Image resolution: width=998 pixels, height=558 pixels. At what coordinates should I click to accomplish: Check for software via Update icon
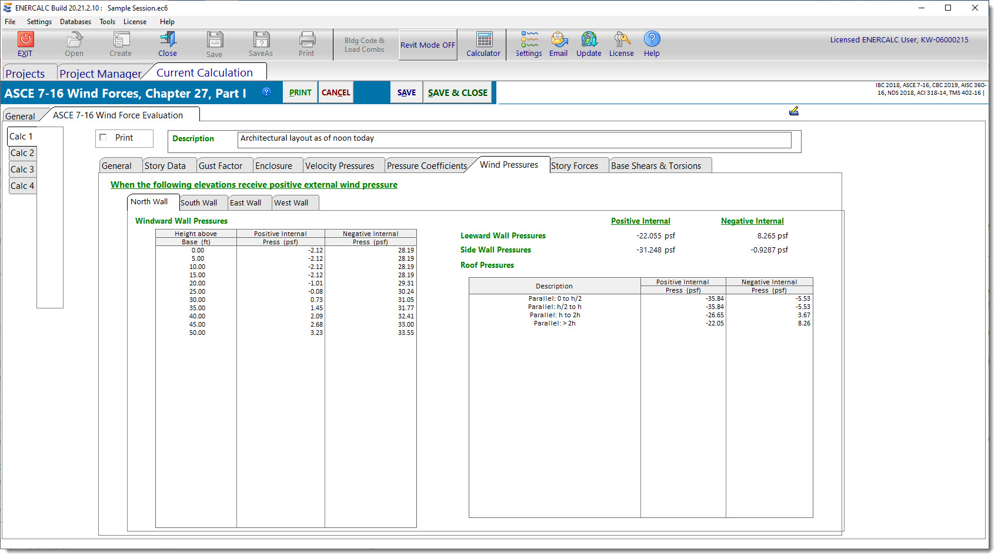589,39
